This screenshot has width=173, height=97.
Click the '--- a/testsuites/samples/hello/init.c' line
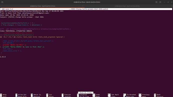(17, 33)
